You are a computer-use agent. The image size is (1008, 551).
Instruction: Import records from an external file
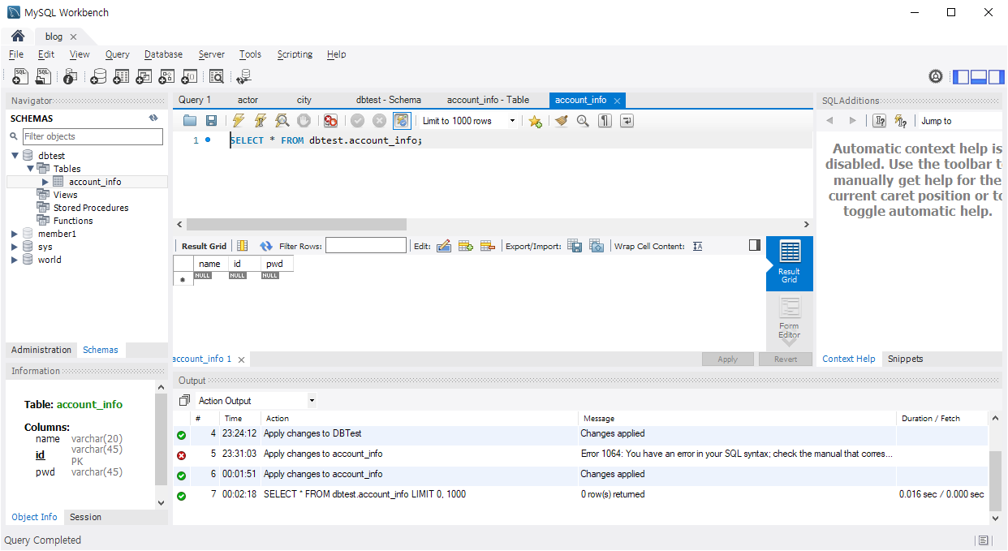coord(597,246)
